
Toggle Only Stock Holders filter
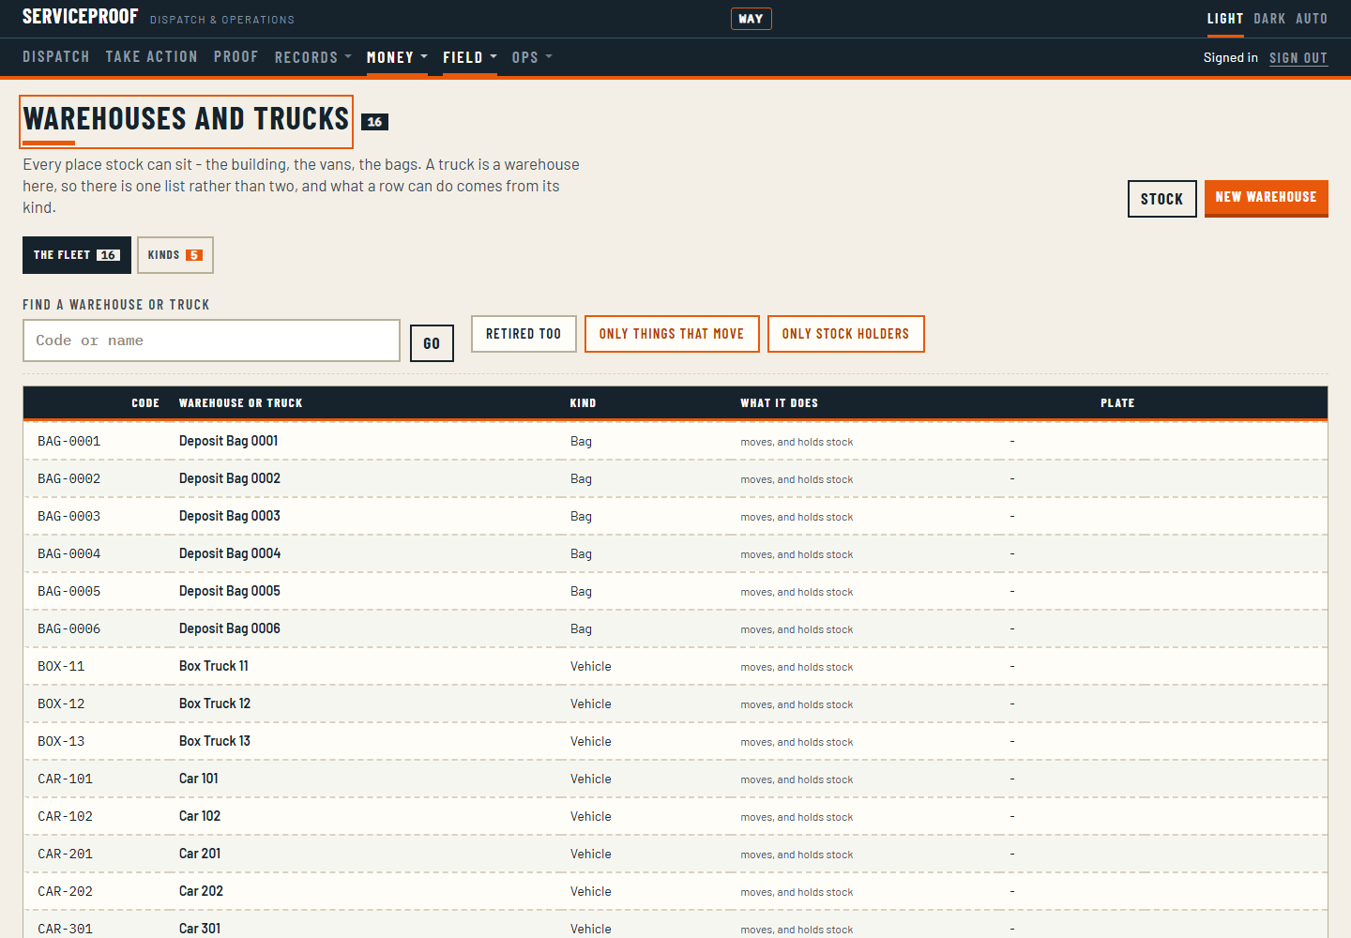click(x=845, y=334)
